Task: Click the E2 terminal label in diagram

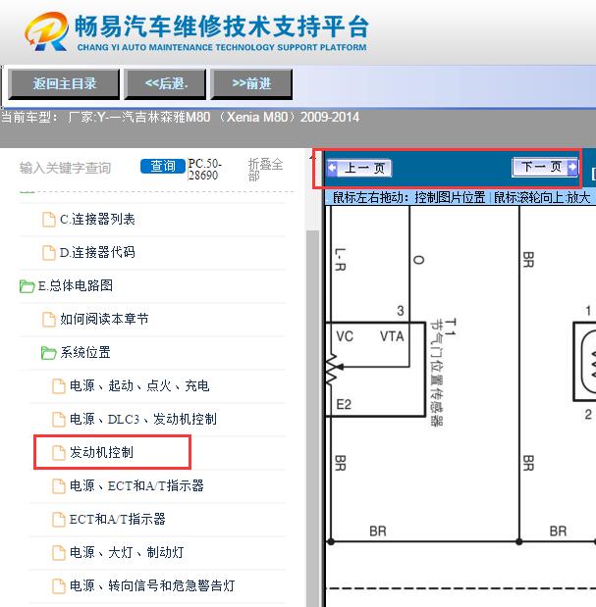Action: [x=344, y=405]
